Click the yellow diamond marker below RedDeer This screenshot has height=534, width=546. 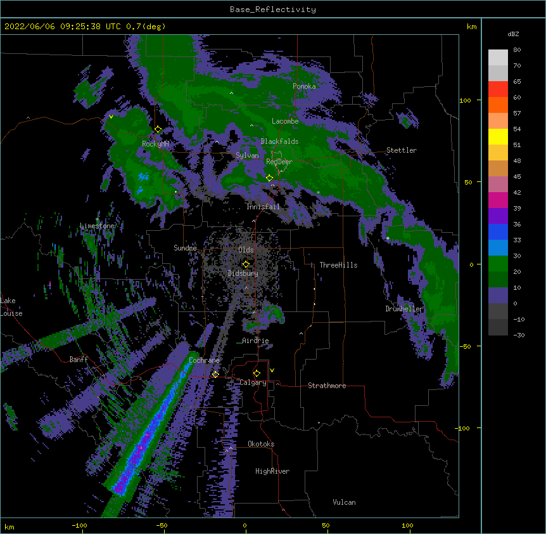click(270, 178)
